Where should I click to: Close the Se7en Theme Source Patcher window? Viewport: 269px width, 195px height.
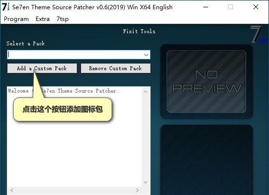click(256, 7)
